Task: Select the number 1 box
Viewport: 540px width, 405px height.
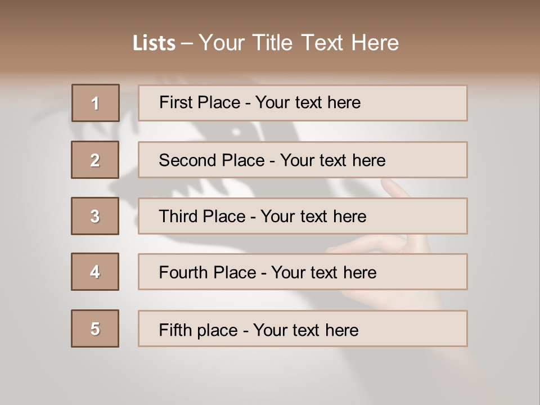Action: [x=96, y=103]
